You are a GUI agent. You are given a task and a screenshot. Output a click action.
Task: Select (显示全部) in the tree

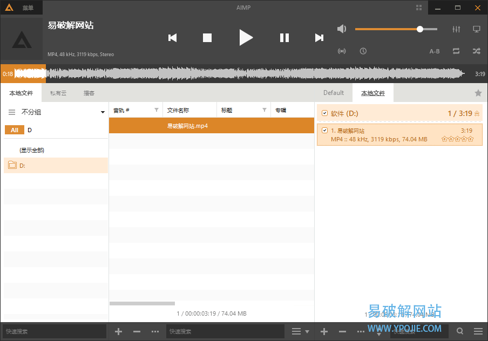(x=32, y=151)
